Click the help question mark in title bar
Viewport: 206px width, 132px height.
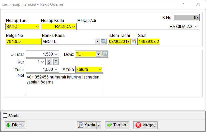[x=183, y=4]
